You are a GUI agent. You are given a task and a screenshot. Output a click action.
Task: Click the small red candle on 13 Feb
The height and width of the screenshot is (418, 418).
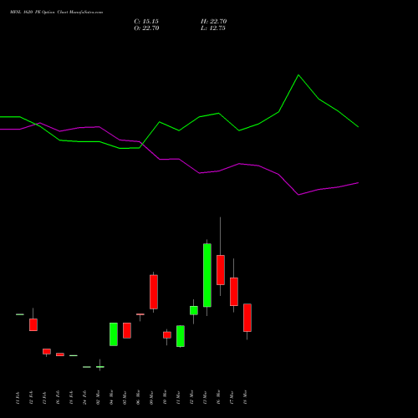pyautogui.click(x=47, y=351)
